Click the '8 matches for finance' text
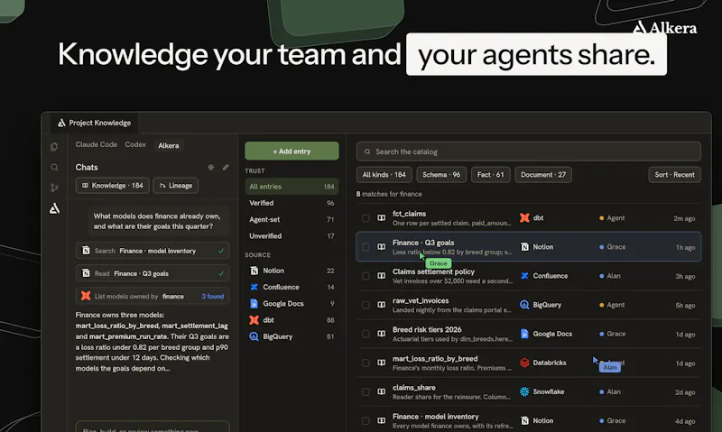This screenshot has height=432, width=722. [x=389, y=194]
